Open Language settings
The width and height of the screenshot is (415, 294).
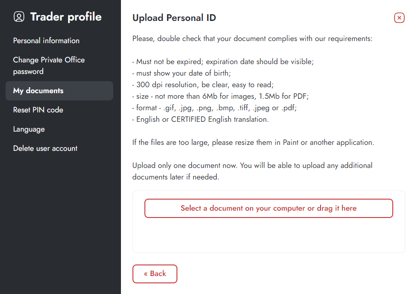click(29, 129)
